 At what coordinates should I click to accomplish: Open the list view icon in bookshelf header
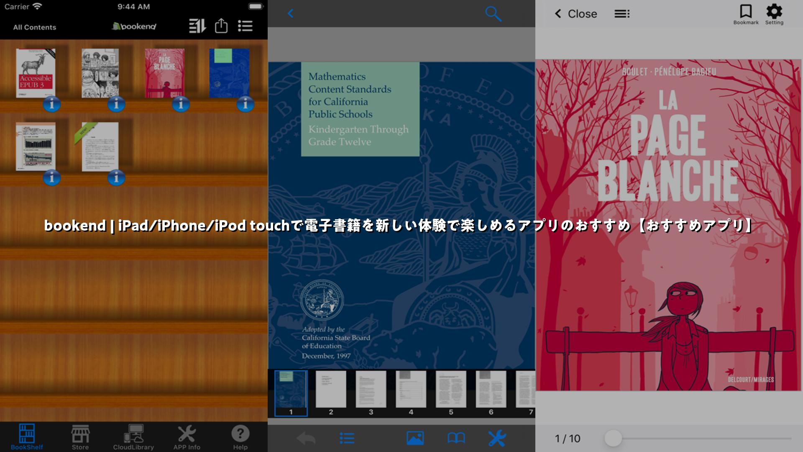(245, 26)
